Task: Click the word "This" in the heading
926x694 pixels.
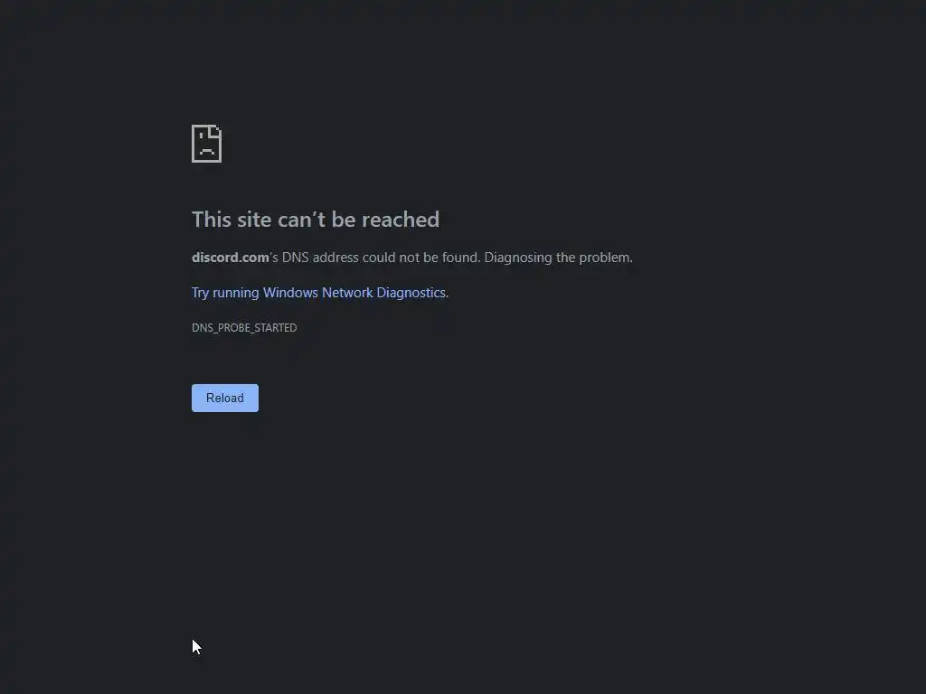Action: pos(212,220)
